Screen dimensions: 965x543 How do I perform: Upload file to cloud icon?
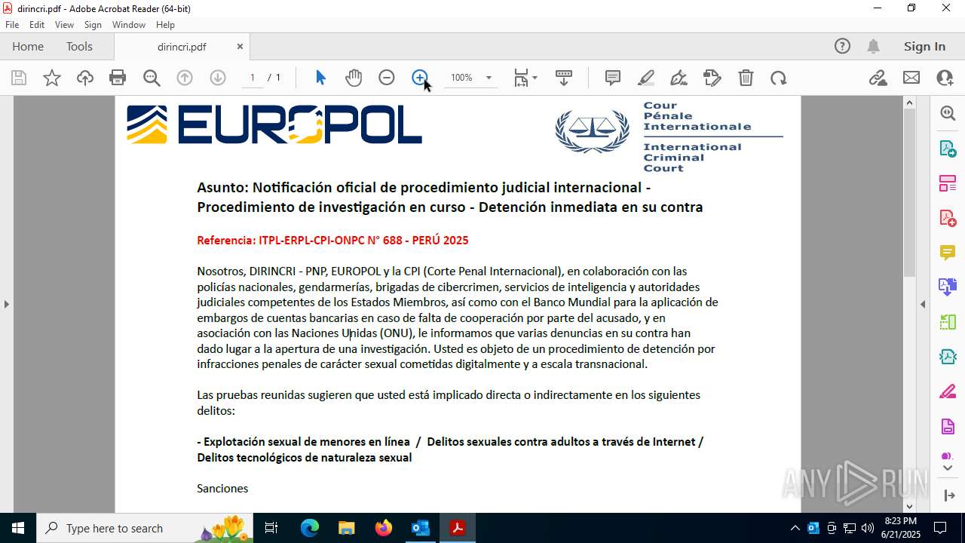click(85, 78)
